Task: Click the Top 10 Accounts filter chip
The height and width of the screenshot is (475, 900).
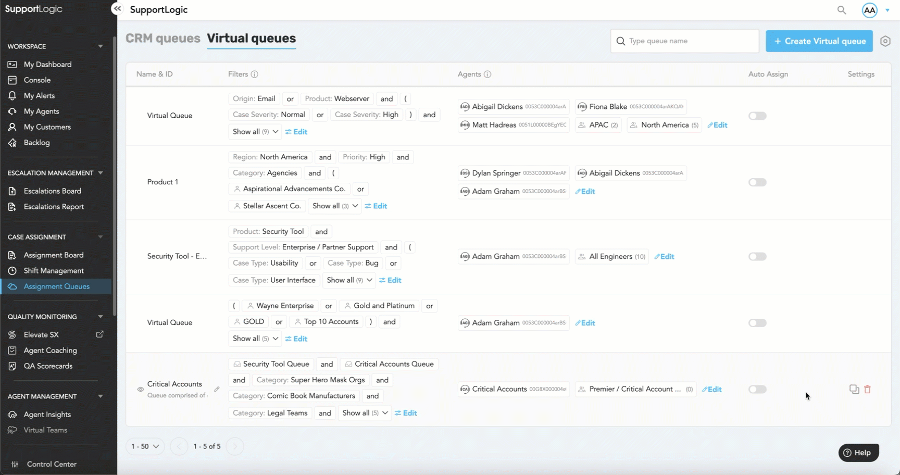Action: 326,322
